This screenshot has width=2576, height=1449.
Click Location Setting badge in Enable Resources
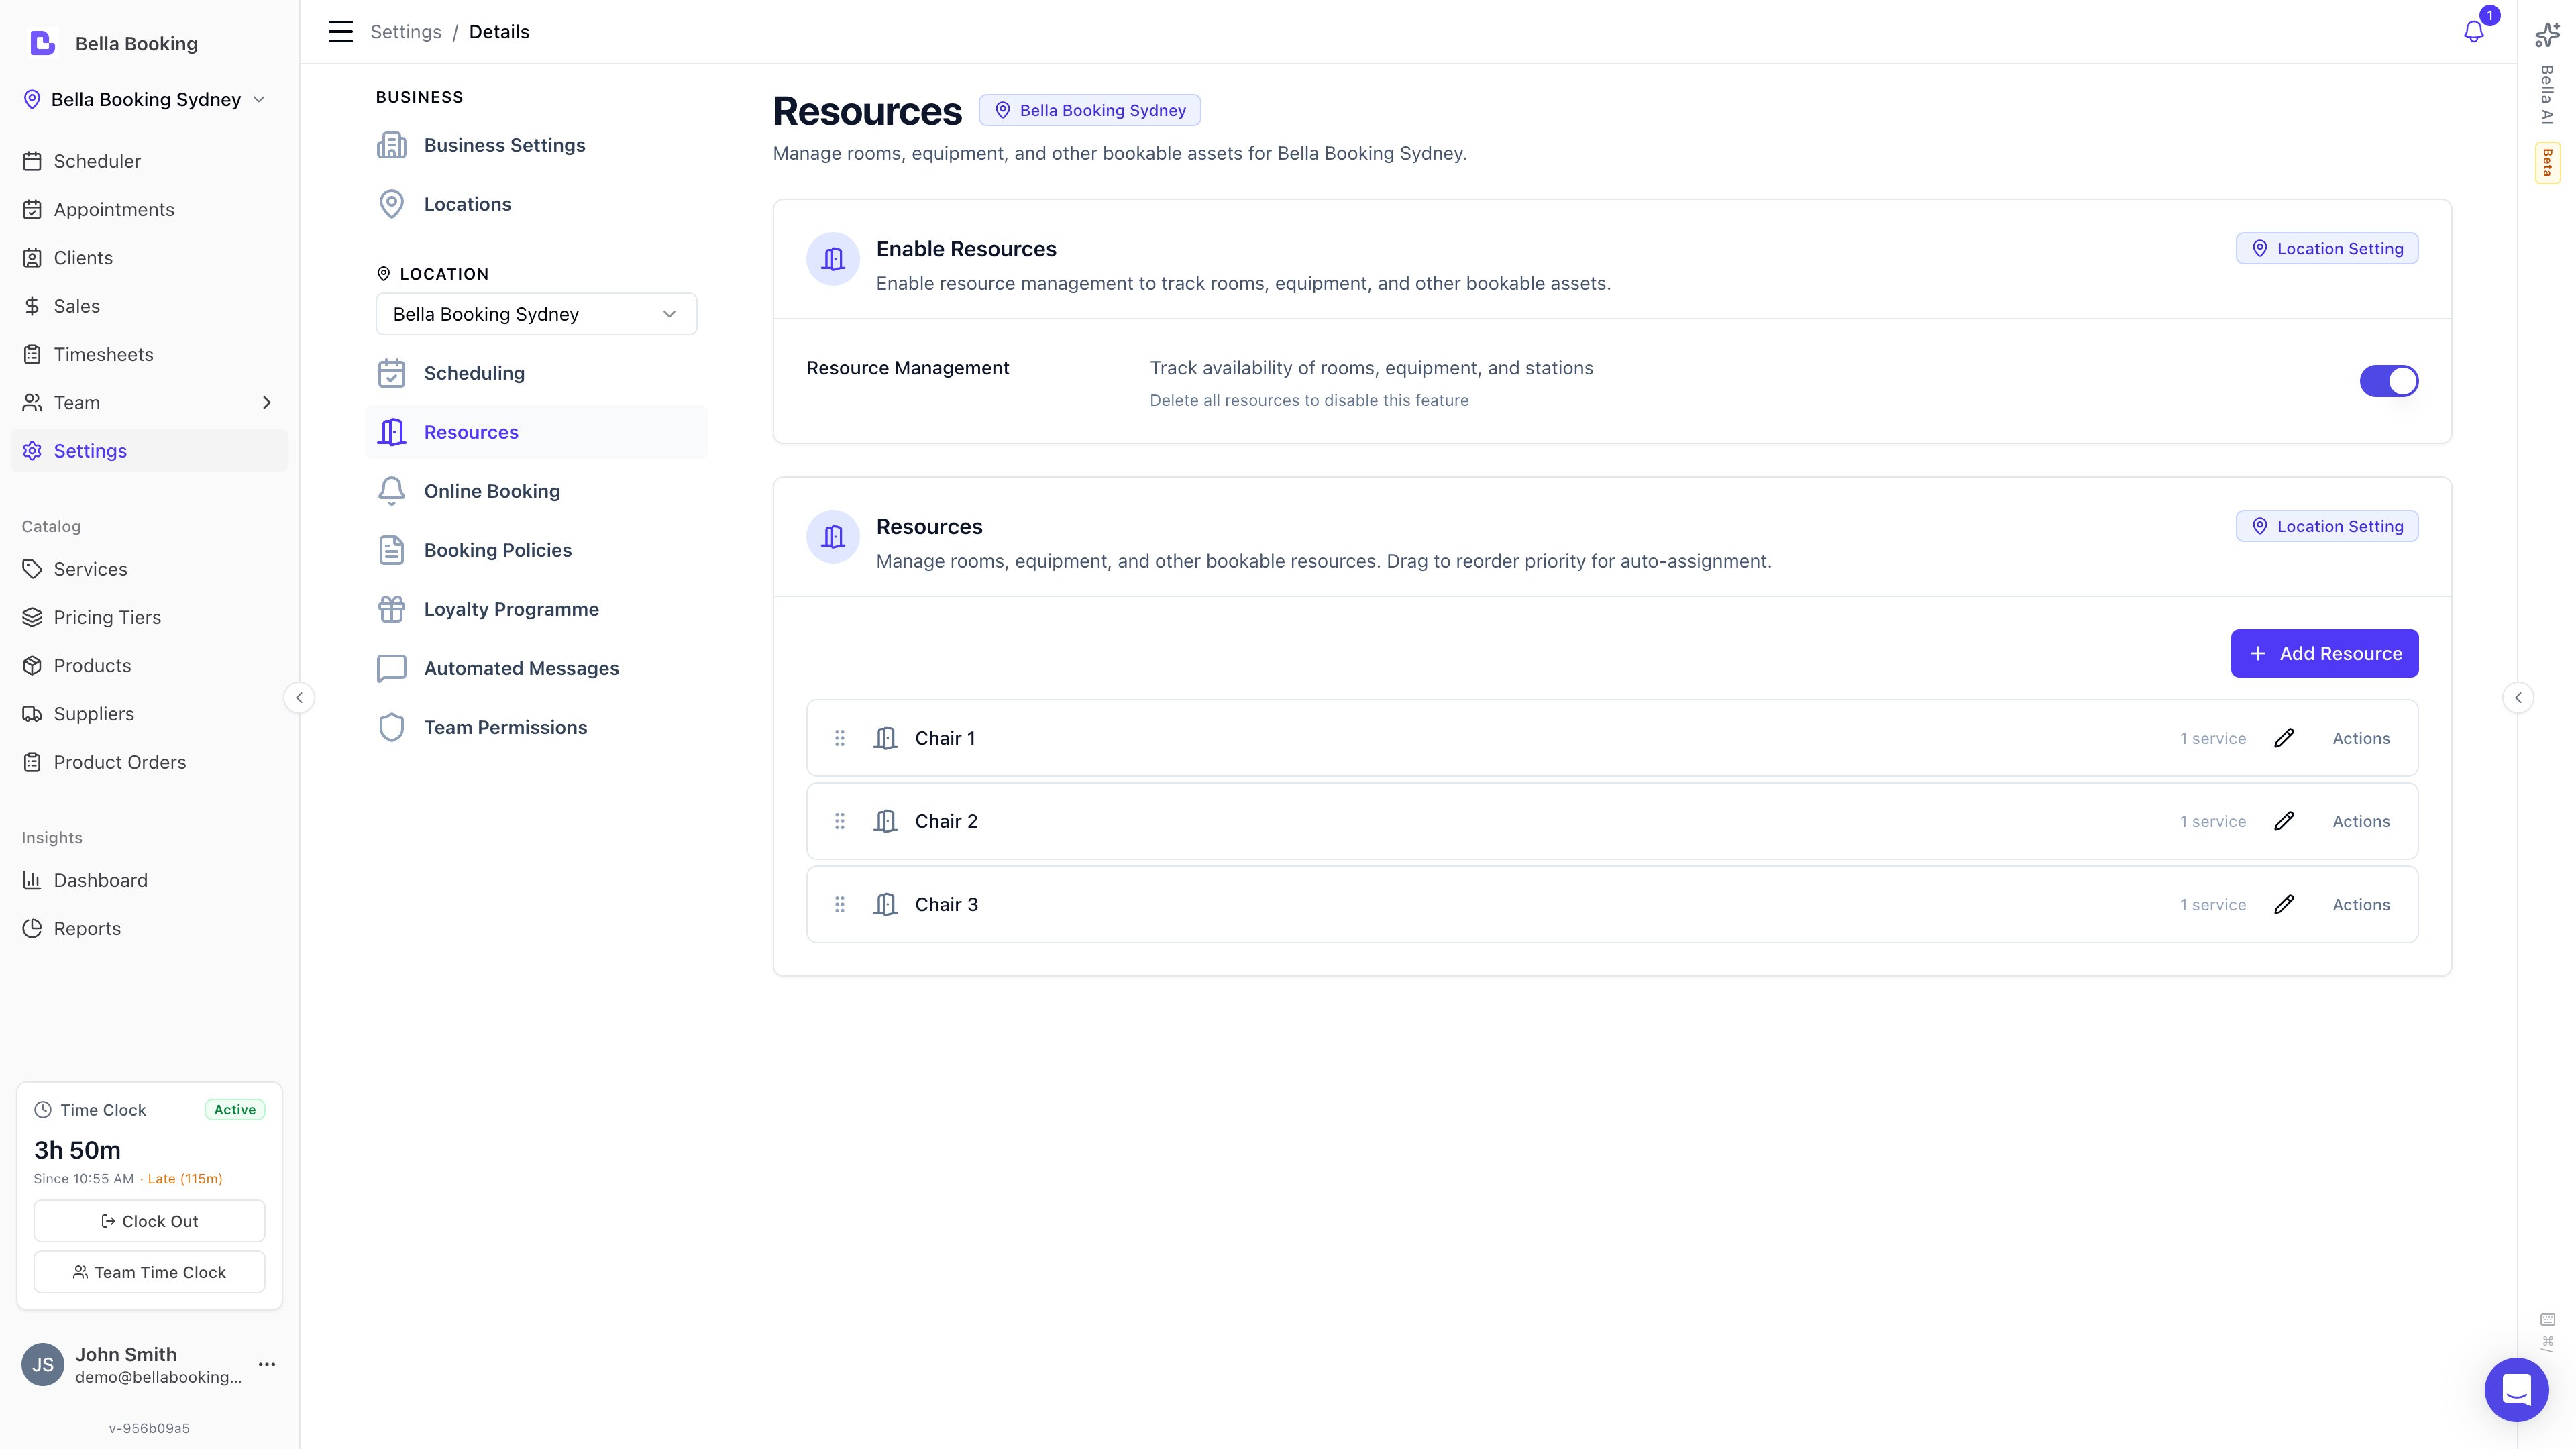2327,248
